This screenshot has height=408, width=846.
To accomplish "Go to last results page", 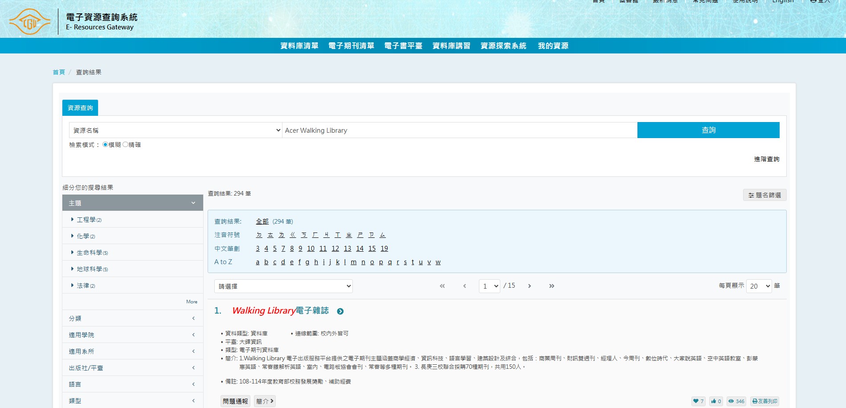I will click(552, 286).
